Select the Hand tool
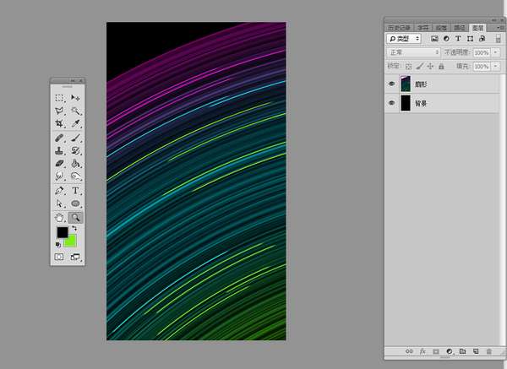 pos(59,218)
